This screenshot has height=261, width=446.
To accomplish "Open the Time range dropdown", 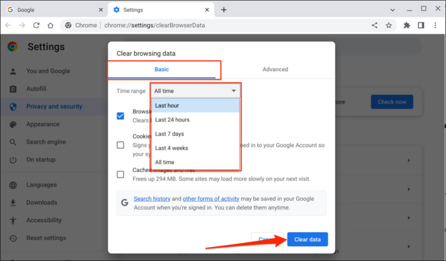I will (x=195, y=91).
